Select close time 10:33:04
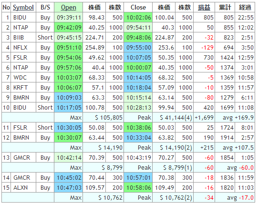The image size is (258, 204). coord(138,138)
